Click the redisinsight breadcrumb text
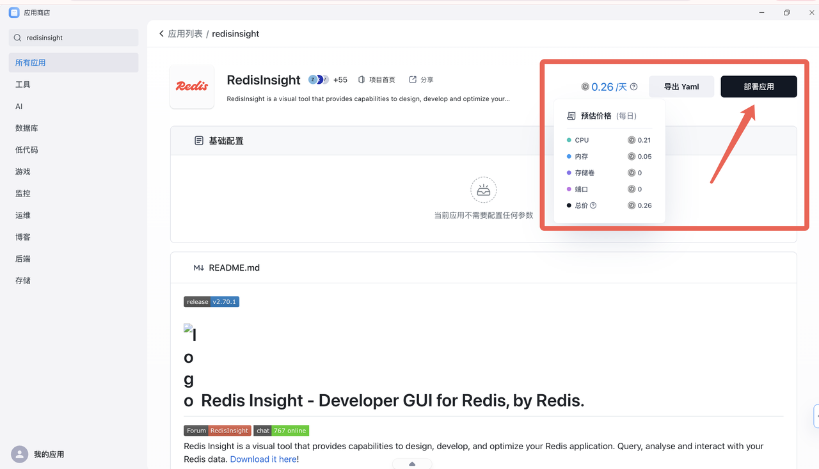The height and width of the screenshot is (469, 819). tap(235, 34)
